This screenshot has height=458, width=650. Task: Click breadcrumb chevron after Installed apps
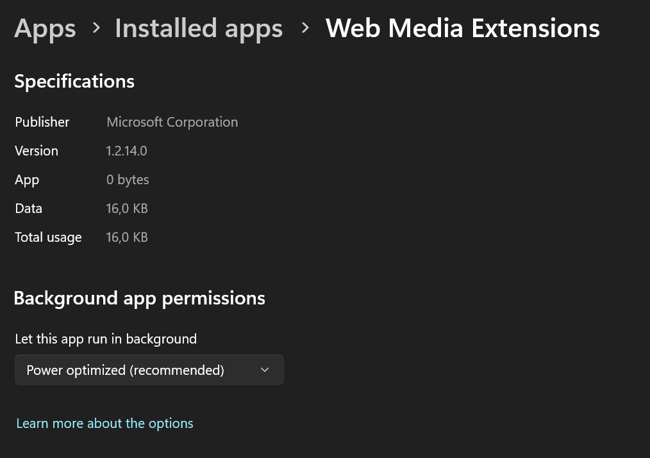click(x=305, y=28)
